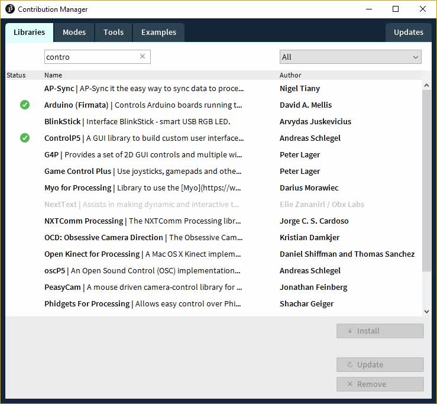Switch to the Libraries tab
Image resolution: width=437 pixels, height=404 pixels.
coord(29,33)
